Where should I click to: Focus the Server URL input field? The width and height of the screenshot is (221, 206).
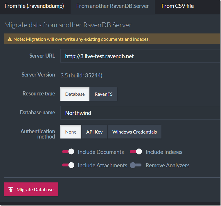[140, 56]
